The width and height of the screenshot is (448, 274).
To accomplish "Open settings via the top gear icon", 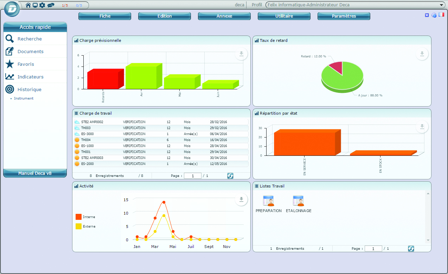I will [42, 5].
